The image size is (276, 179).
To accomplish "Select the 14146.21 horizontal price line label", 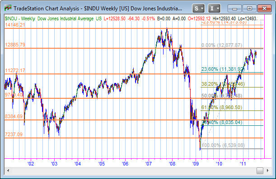I will [15, 25].
